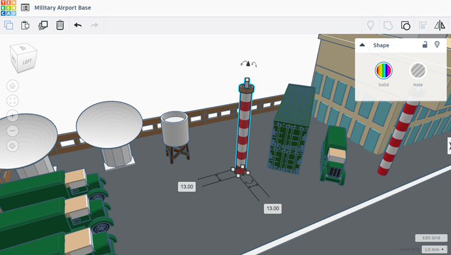This screenshot has width=451, height=255.
Task: Choose the Solid rainbow color swatch
Action: point(383,70)
